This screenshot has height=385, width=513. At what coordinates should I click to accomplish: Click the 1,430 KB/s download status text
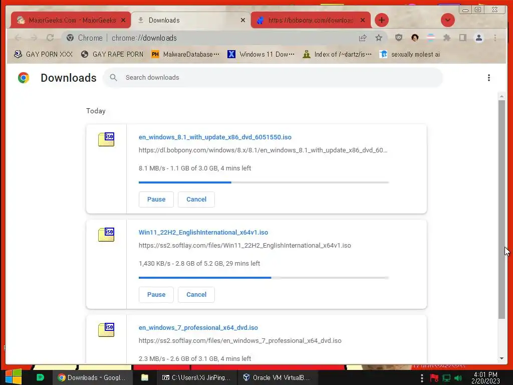pyautogui.click(x=199, y=264)
